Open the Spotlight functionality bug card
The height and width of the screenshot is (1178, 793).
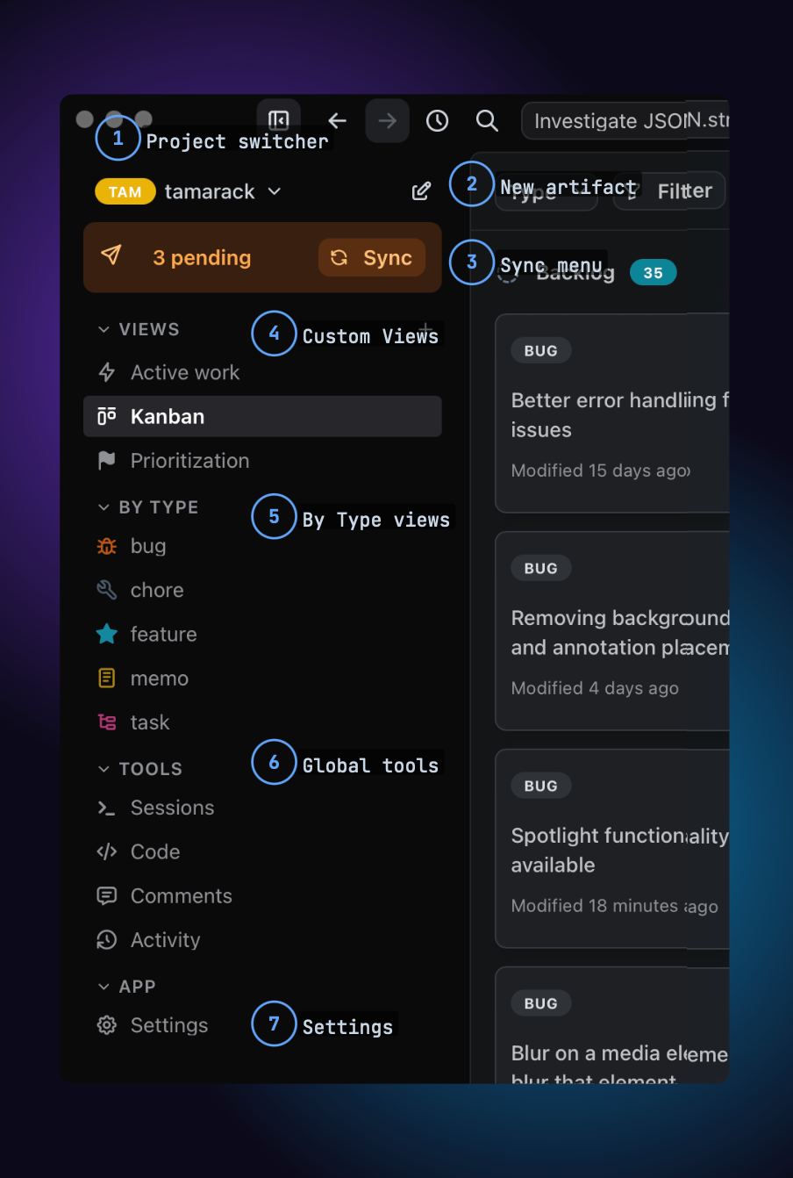tap(612, 848)
